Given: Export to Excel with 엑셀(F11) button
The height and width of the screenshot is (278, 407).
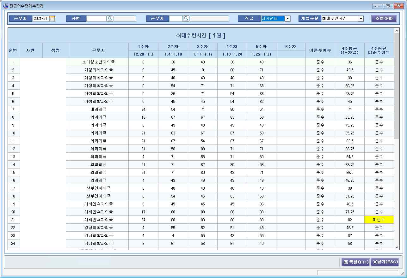Looking at the screenshot, I should click(356, 262).
